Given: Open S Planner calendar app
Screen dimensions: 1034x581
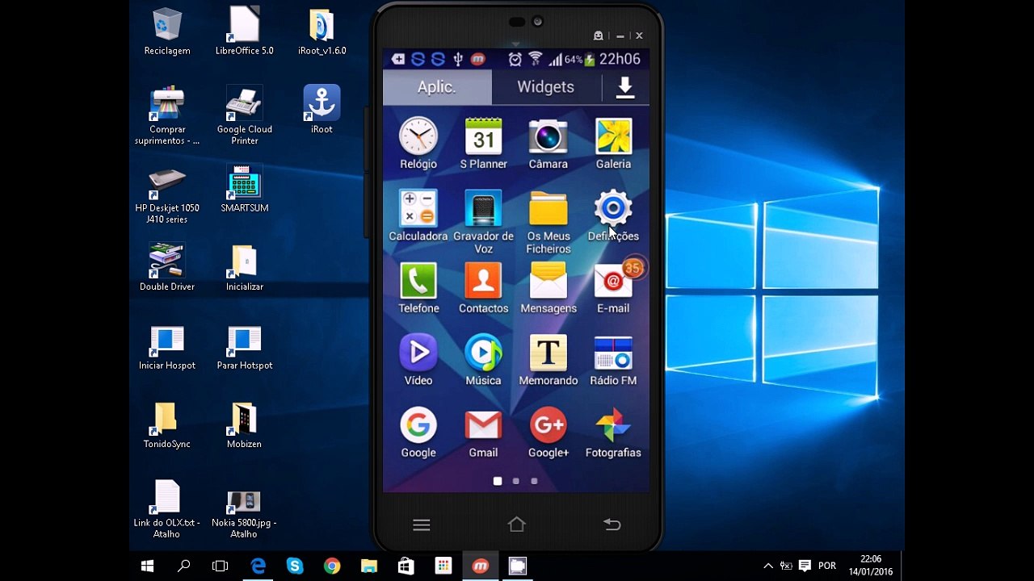Looking at the screenshot, I should pyautogui.click(x=483, y=144).
